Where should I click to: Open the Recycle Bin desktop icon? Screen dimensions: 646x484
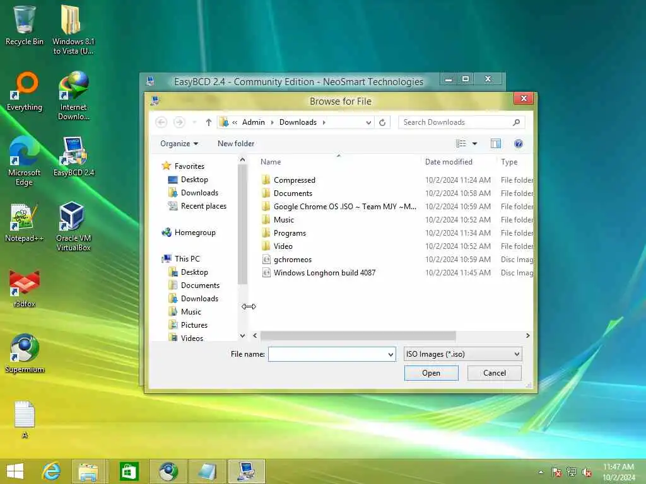click(25, 25)
